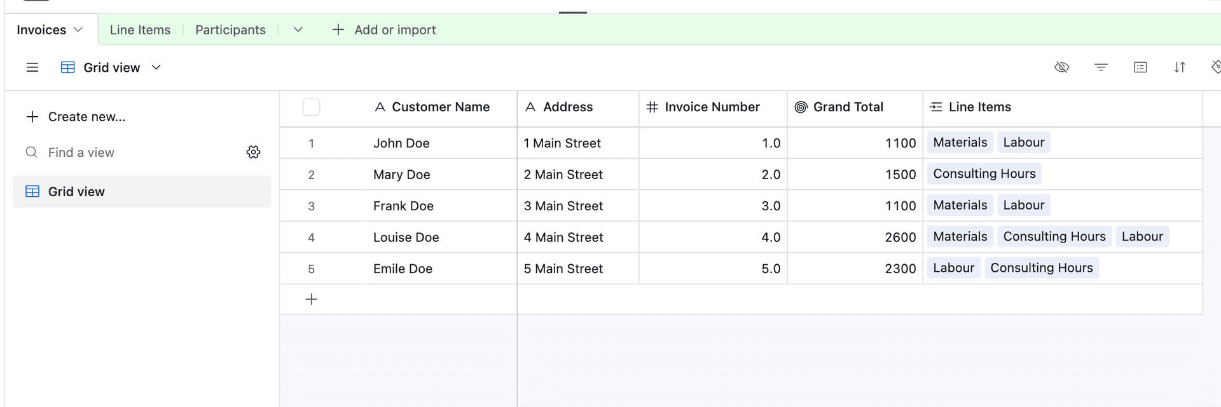The width and height of the screenshot is (1221, 407).
Task: Click the partially visible color icon at toolbar edge
Action: point(1216,67)
